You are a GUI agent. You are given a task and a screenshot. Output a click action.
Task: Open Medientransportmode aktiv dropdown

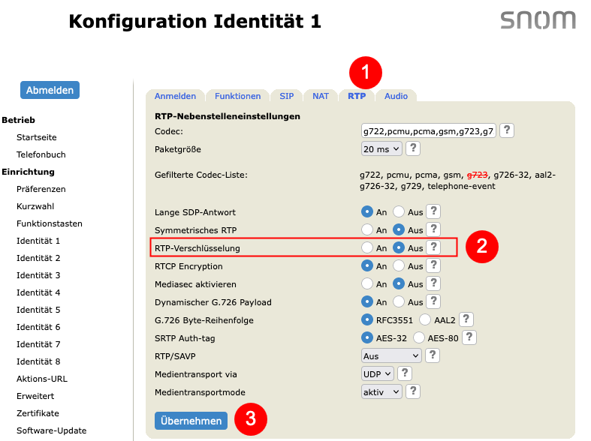coord(381,392)
